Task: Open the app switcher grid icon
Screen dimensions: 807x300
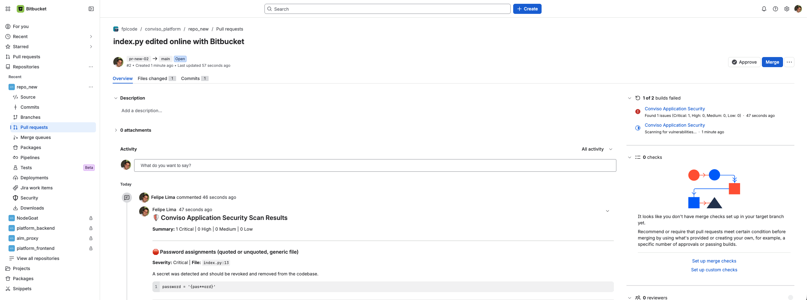Action: click(x=8, y=9)
